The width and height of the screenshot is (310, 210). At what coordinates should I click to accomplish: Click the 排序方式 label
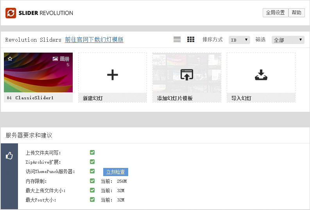[213, 40]
